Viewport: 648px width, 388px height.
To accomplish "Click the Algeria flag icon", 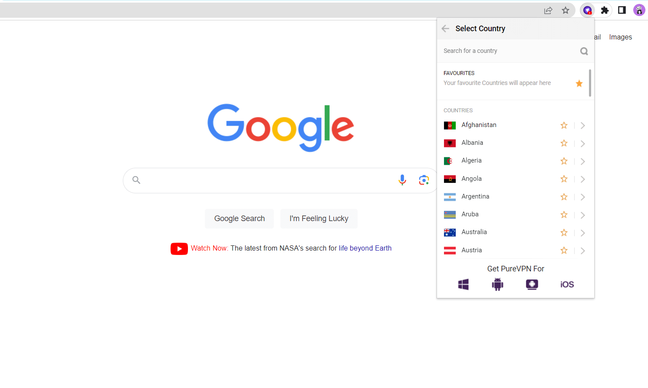I will point(450,161).
